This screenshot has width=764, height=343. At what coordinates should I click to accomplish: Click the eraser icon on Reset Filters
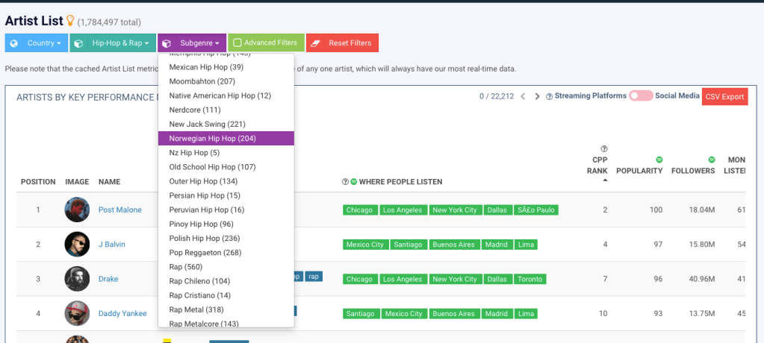(315, 43)
